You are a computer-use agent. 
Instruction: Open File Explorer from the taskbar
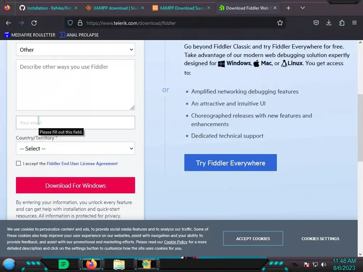(x=119, y=264)
